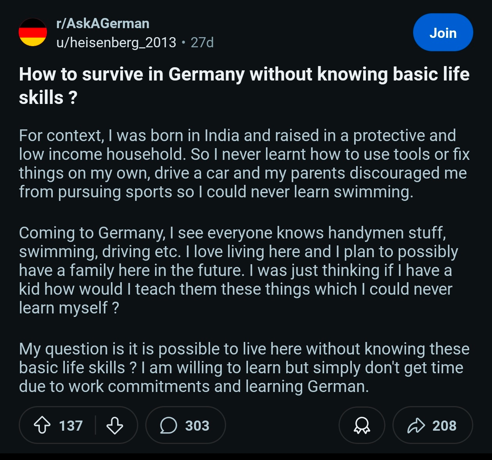Upvote the post with the up arrow
The image size is (492, 460).
pyautogui.click(x=42, y=425)
